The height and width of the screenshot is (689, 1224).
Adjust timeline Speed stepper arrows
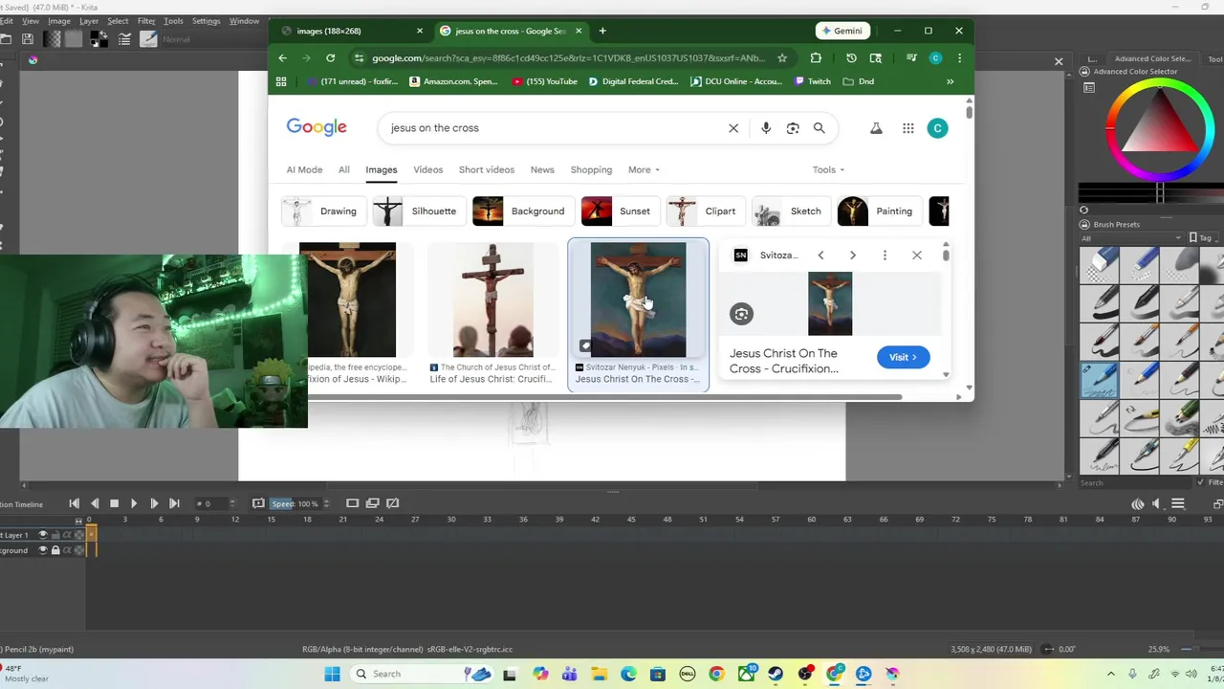click(x=326, y=503)
